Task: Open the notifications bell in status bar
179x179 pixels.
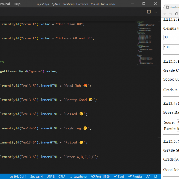Action: click(x=155, y=176)
